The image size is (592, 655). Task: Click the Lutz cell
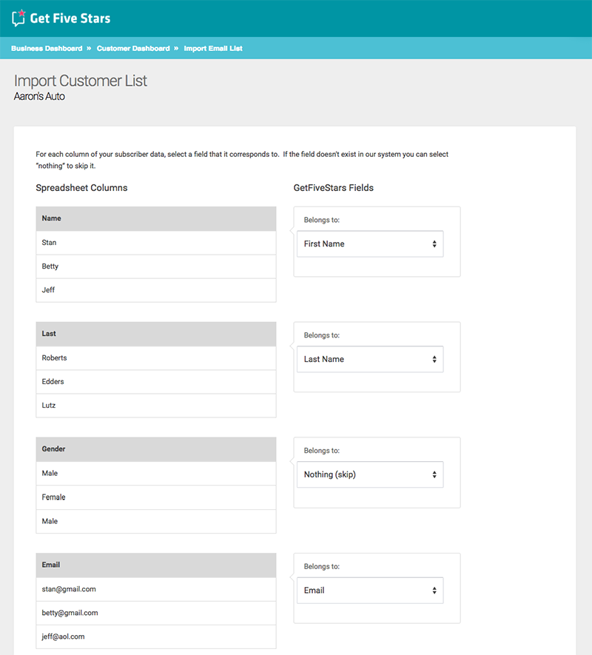(156, 405)
